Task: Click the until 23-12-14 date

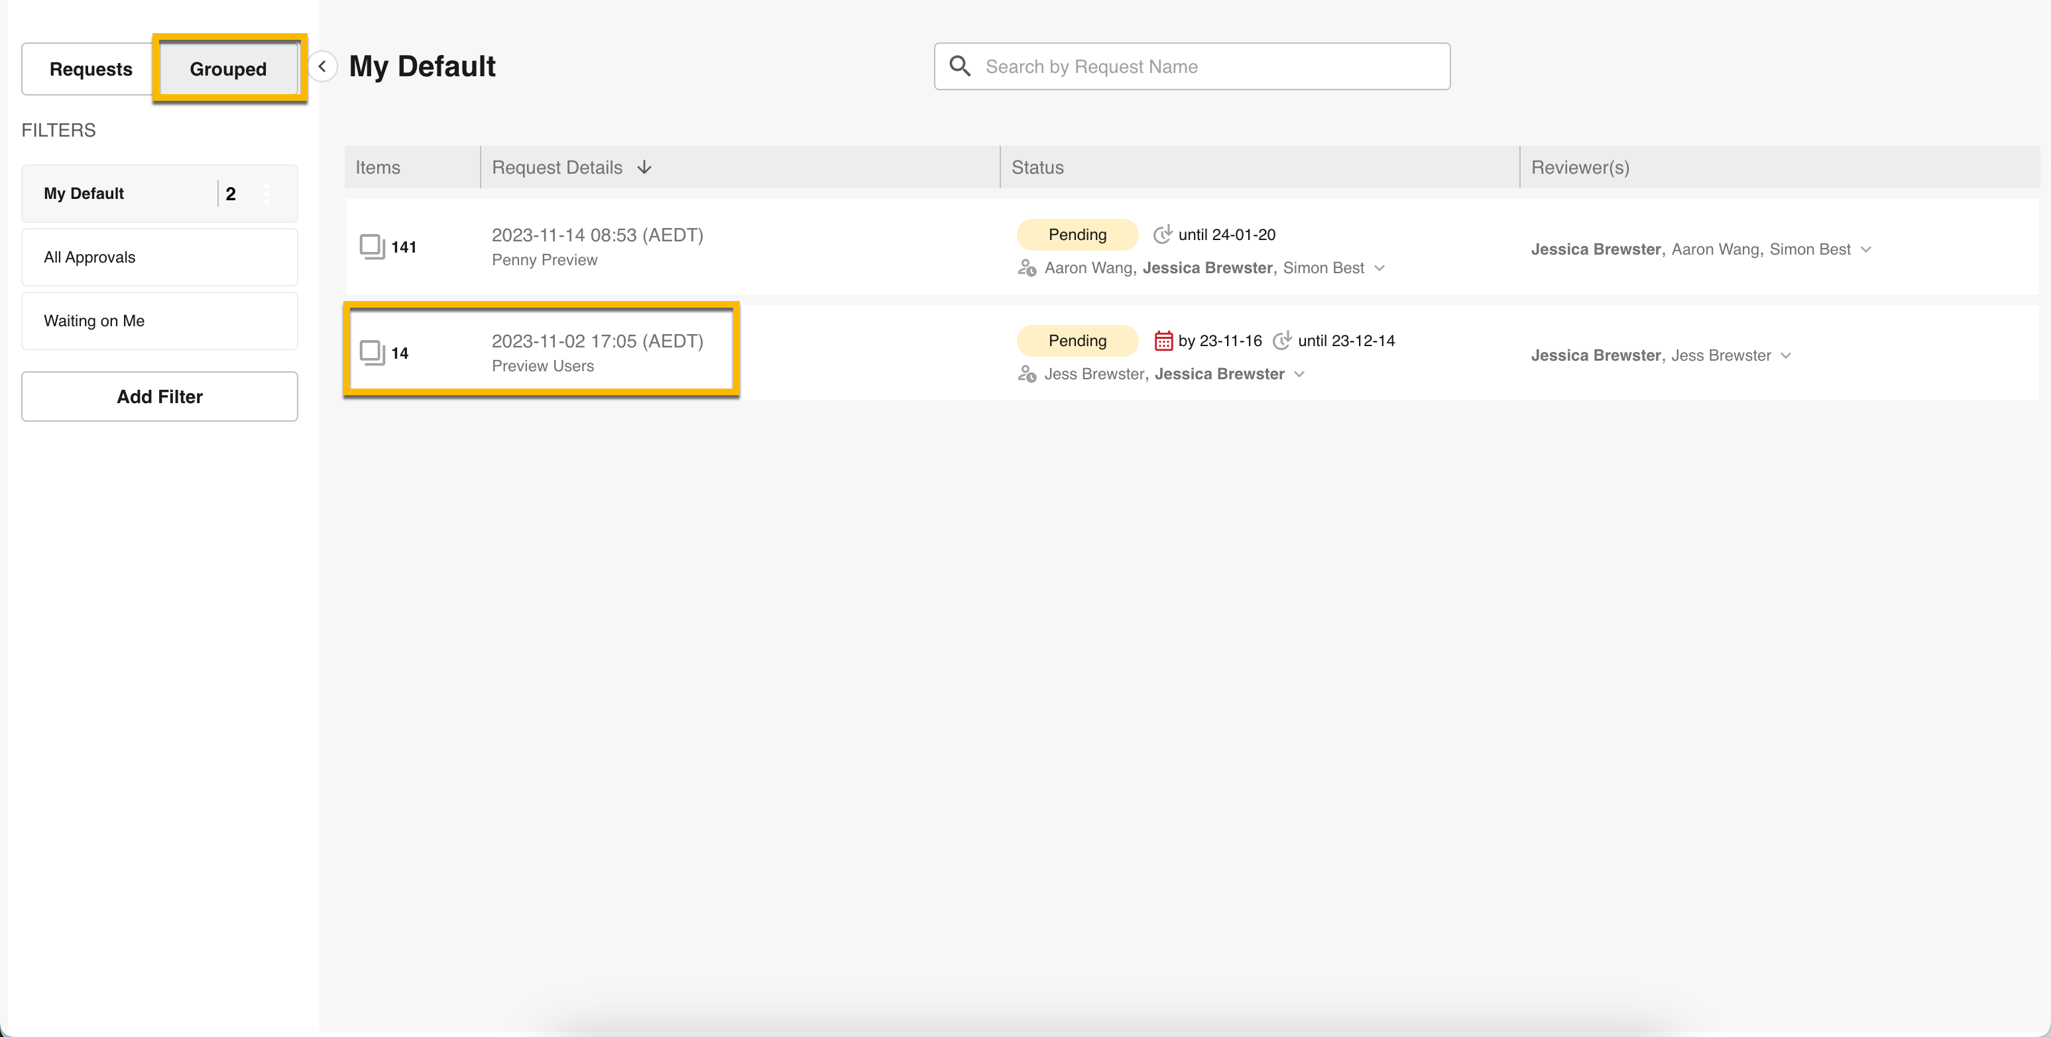Action: tap(1346, 340)
